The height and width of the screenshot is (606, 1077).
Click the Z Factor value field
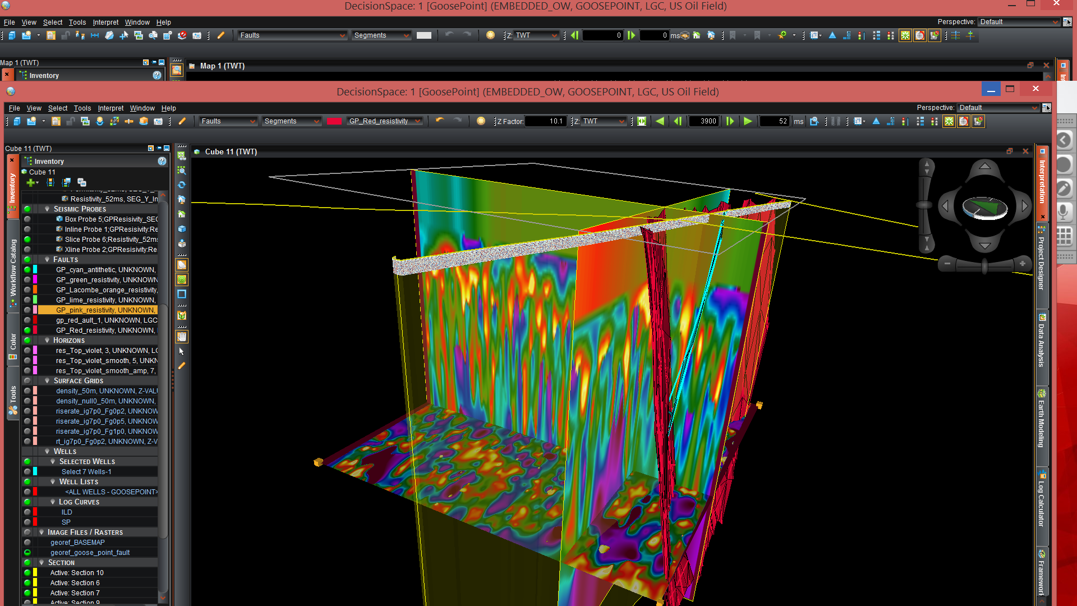[545, 121]
